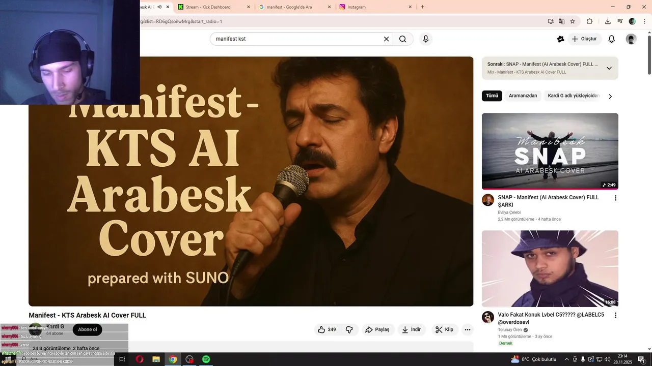The width and height of the screenshot is (652, 366).
Task: Open Chrome three-dot menu
Action: [644, 21]
